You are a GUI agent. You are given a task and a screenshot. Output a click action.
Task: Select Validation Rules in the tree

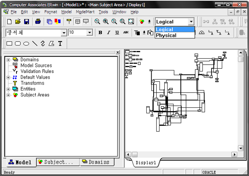(x=37, y=71)
